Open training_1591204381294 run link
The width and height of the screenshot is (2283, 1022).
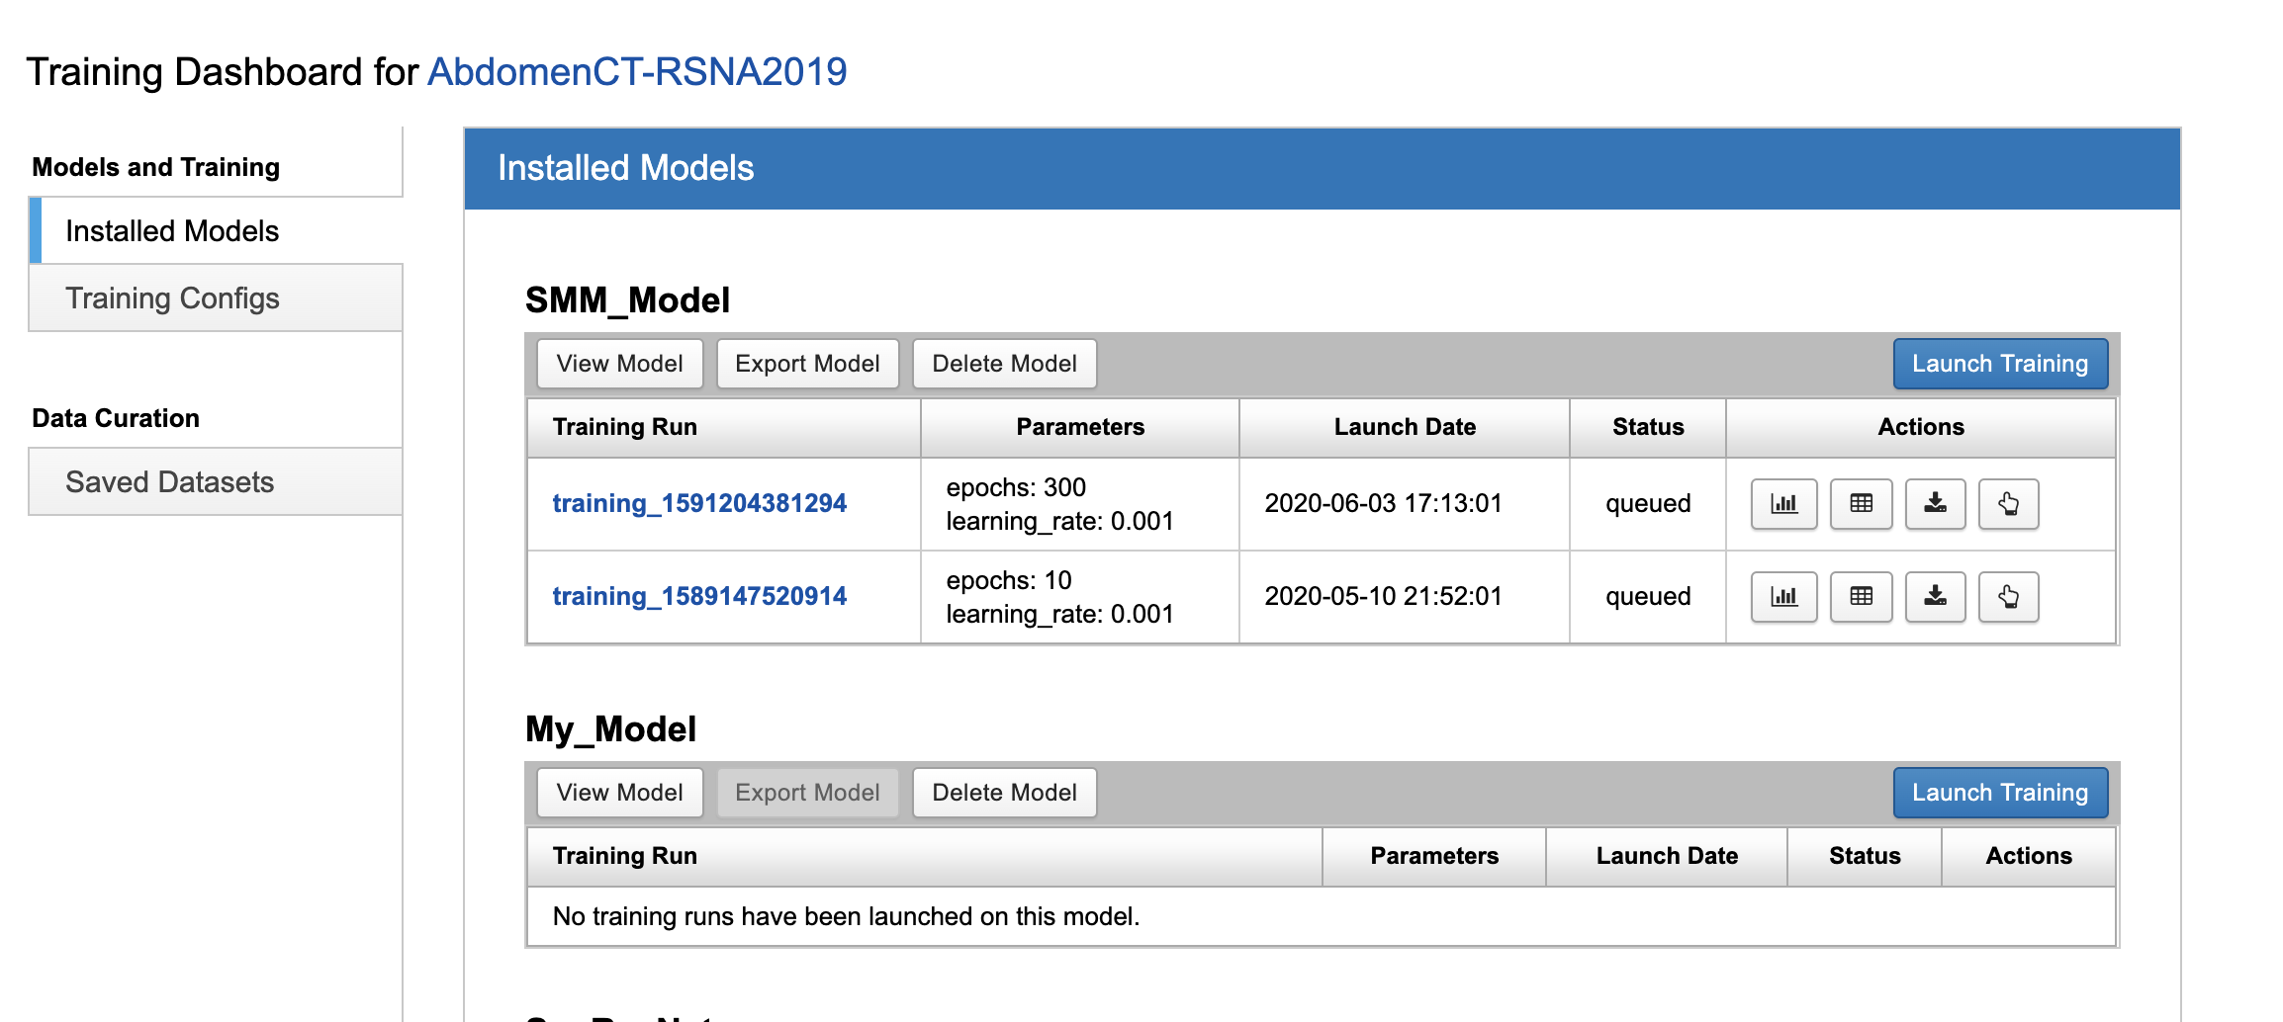point(698,504)
